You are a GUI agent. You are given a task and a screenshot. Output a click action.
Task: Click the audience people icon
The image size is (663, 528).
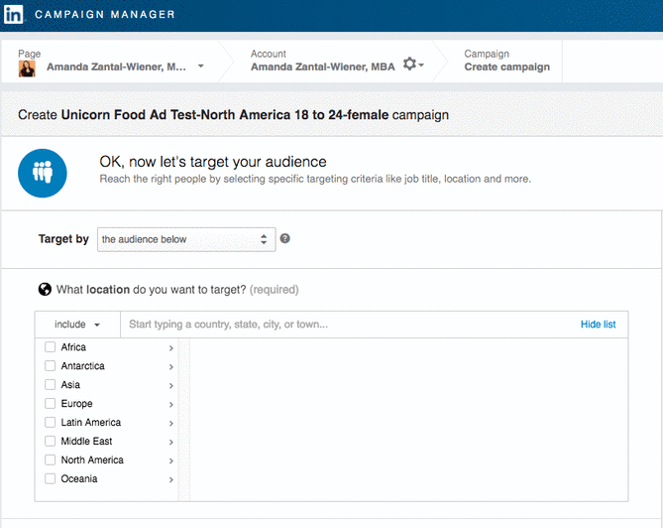[x=43, y=171]
